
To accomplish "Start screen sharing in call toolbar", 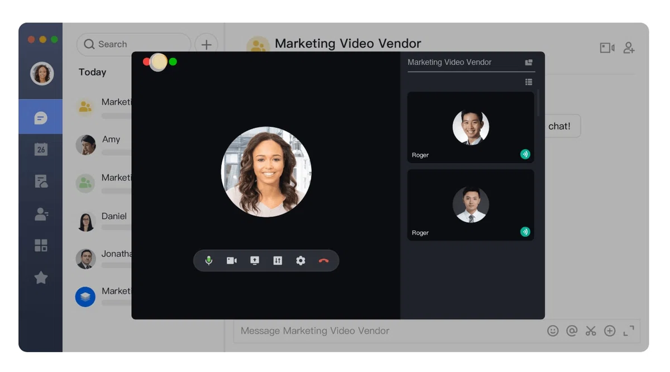I will pyautogui.click(x=255, y=261).
